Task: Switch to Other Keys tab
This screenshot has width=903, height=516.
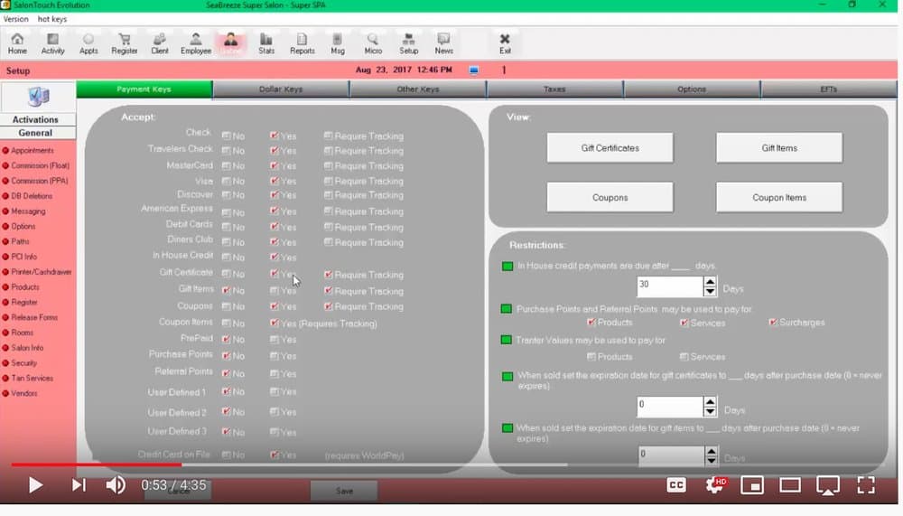Action: tap(417, 89)
